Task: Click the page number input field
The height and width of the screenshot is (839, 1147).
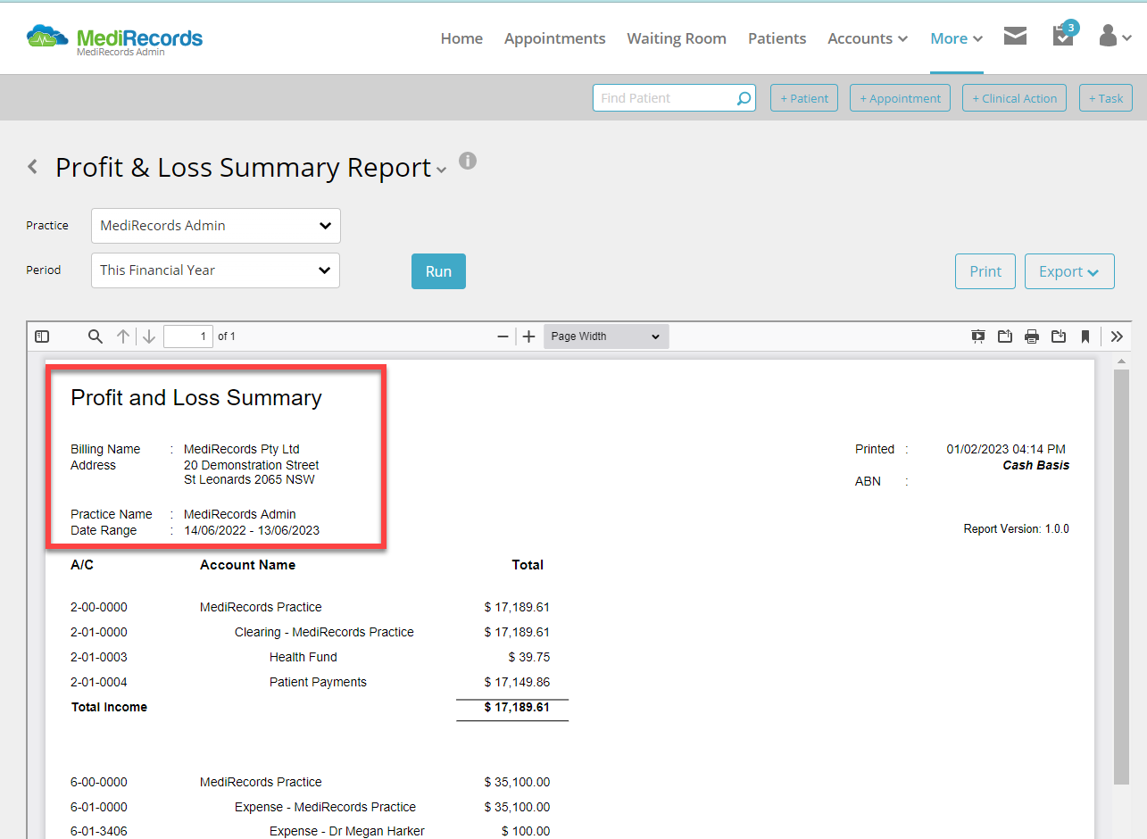Action: (x=188, y=336)
